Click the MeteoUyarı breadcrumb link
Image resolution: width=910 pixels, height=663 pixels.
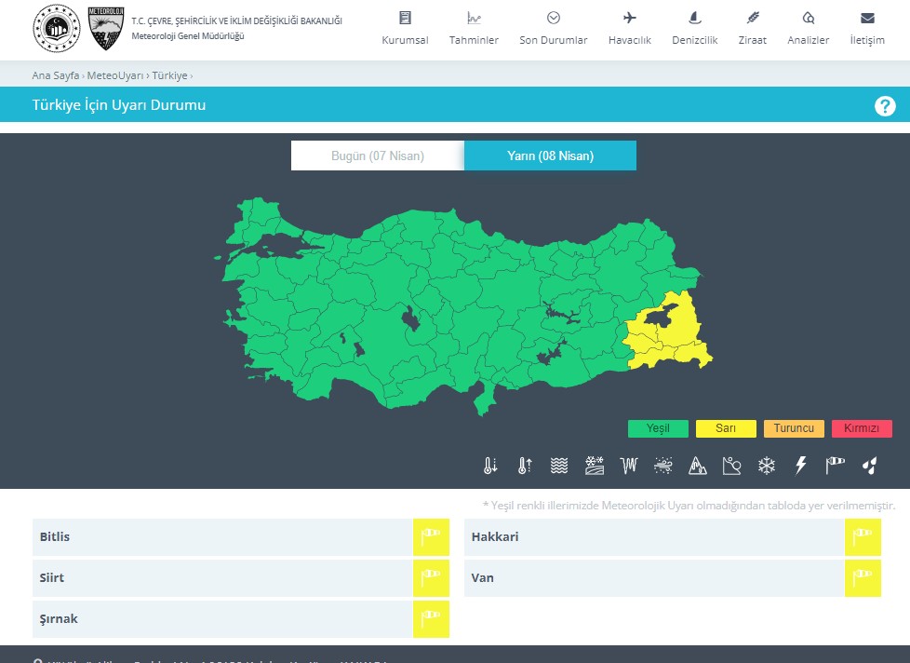(115, 75)
